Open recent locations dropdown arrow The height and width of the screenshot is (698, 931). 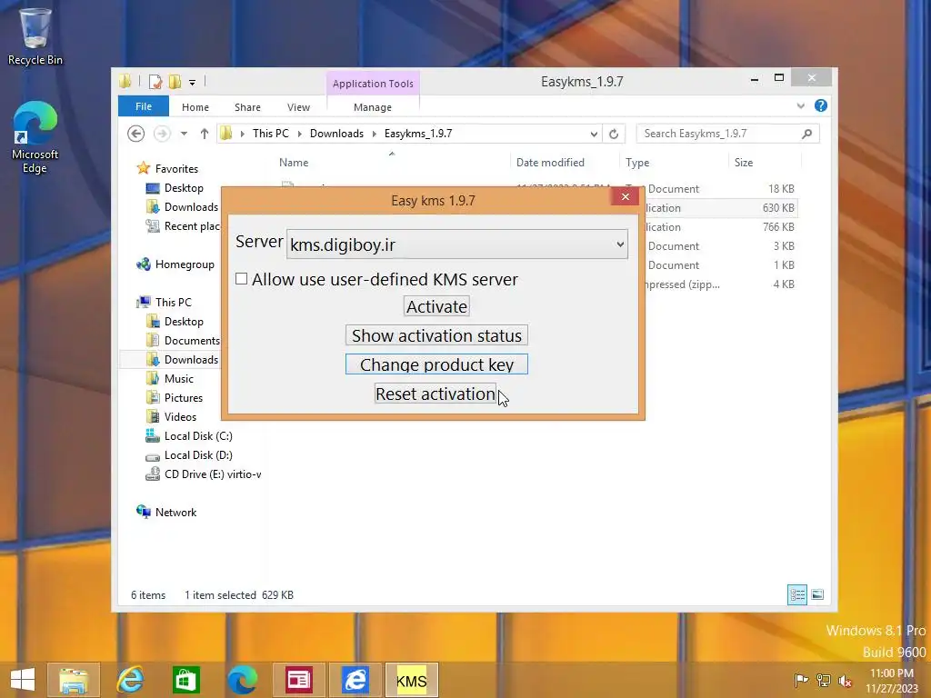tap(184, 134)
